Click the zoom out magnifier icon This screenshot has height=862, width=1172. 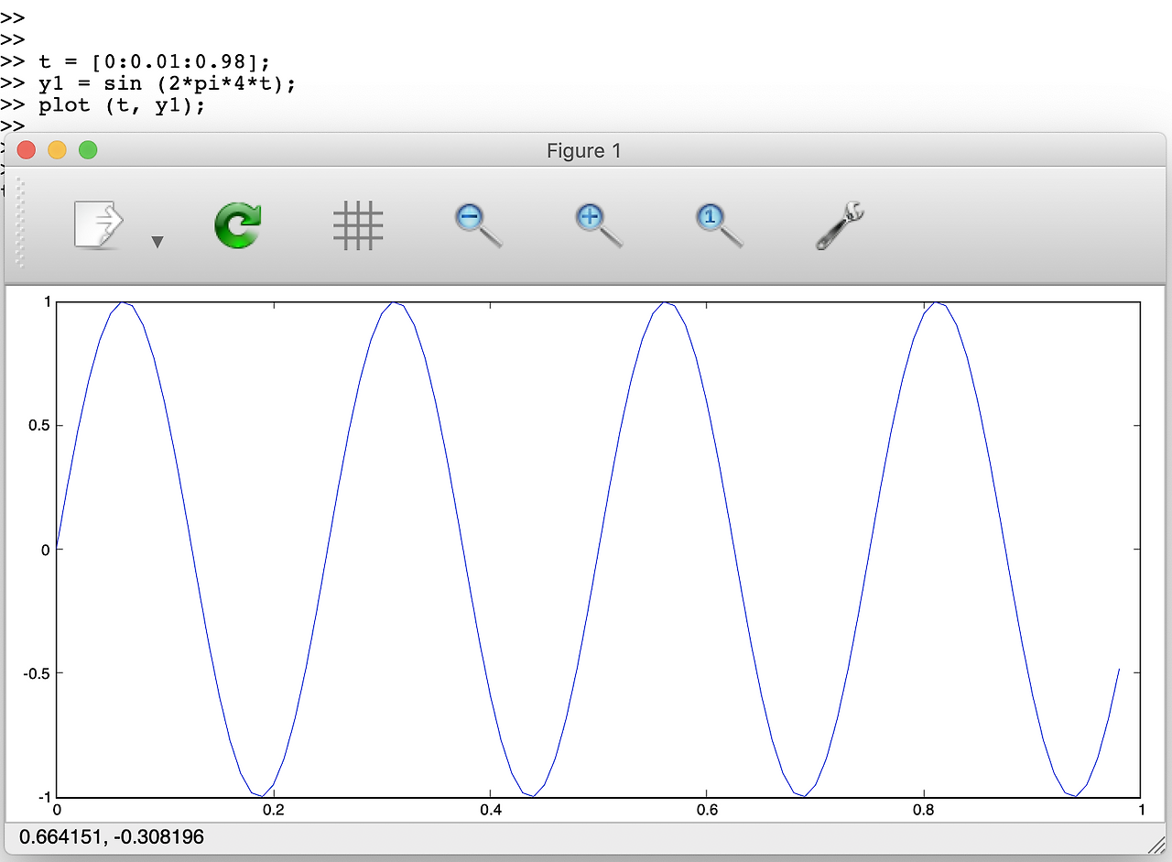coord(478,226)
